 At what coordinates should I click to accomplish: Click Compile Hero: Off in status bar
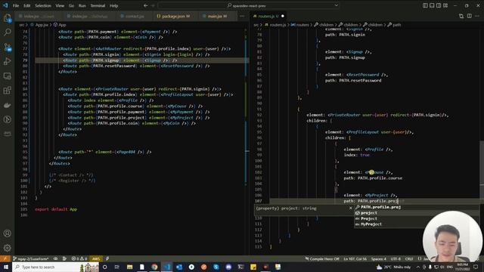(322, 258)
